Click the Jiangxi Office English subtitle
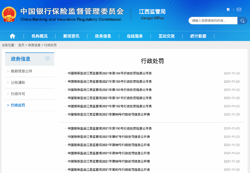The height and width of the screenshot is (173, 250). 152,18
